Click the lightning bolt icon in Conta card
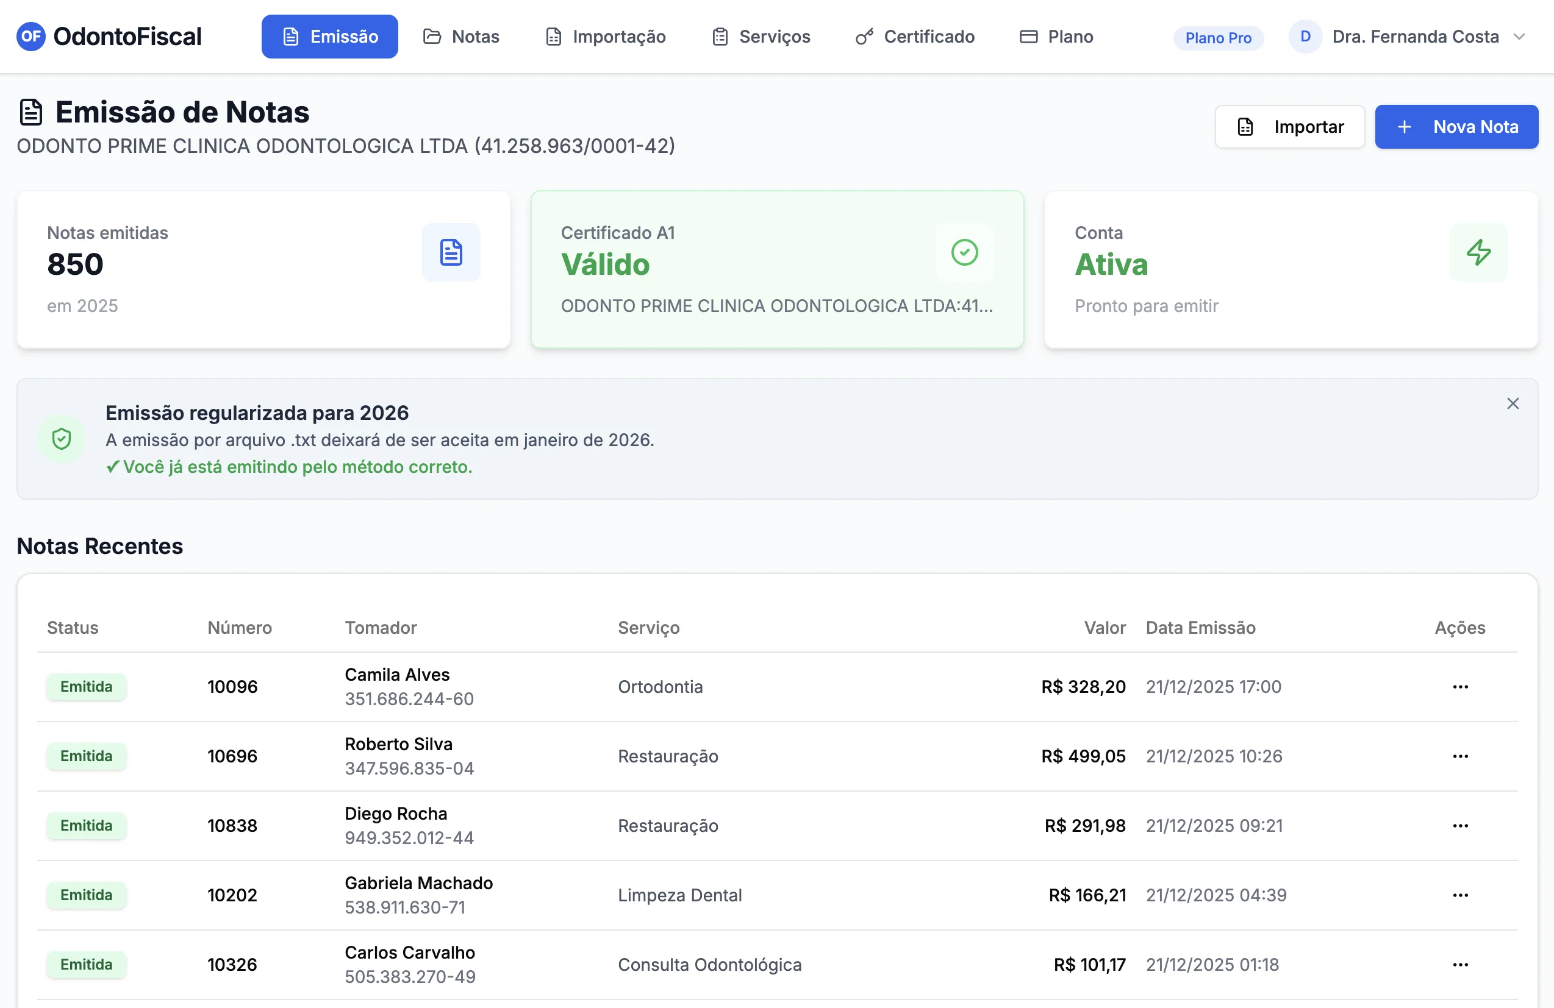Screen dimensions: 1554x1008 [1478, 252]
